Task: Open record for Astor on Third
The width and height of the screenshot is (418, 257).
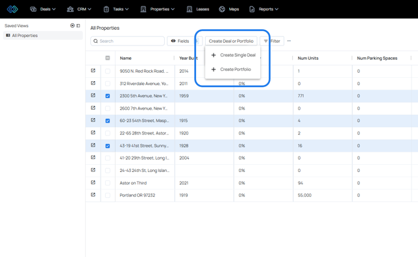Action: click(x=93, y=182)
